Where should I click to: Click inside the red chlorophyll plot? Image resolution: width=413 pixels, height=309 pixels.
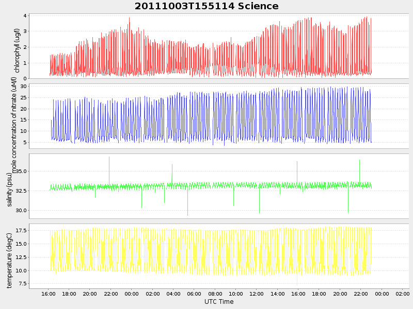[206, 46]
